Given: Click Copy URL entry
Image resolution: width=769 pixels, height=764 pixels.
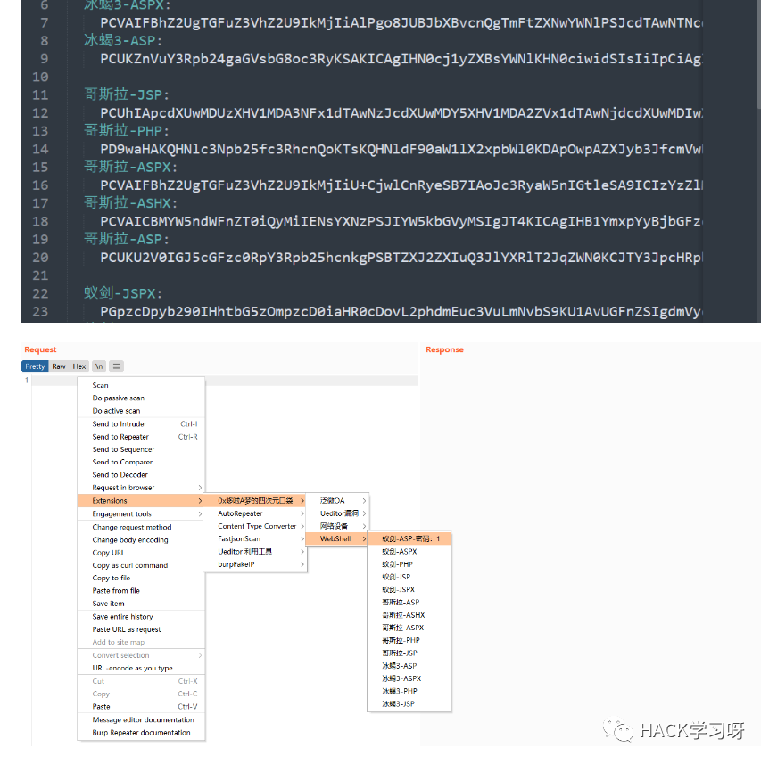Looking at the screenshot, I should point(141,553).
